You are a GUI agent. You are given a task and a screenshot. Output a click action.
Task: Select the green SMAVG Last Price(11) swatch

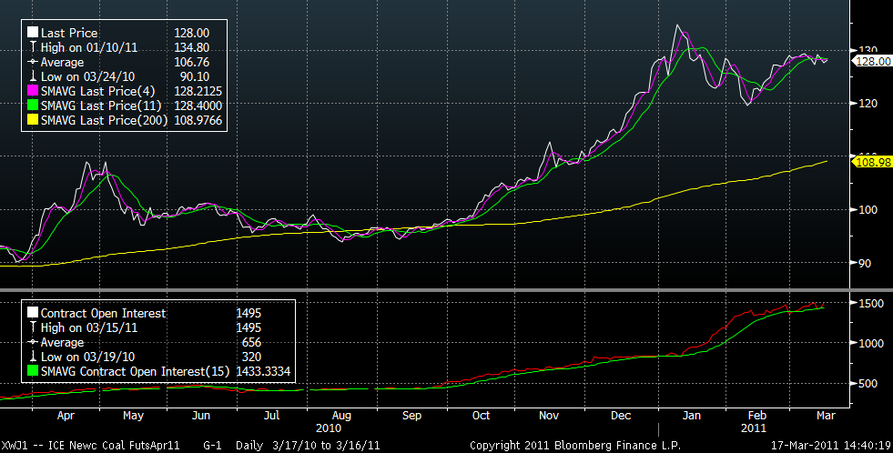[33, 106]
